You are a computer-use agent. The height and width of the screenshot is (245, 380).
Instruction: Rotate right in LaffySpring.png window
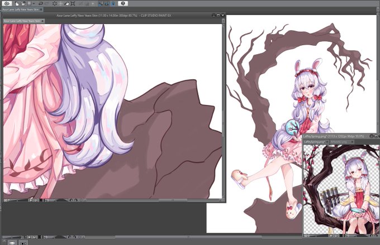point(376,236)
